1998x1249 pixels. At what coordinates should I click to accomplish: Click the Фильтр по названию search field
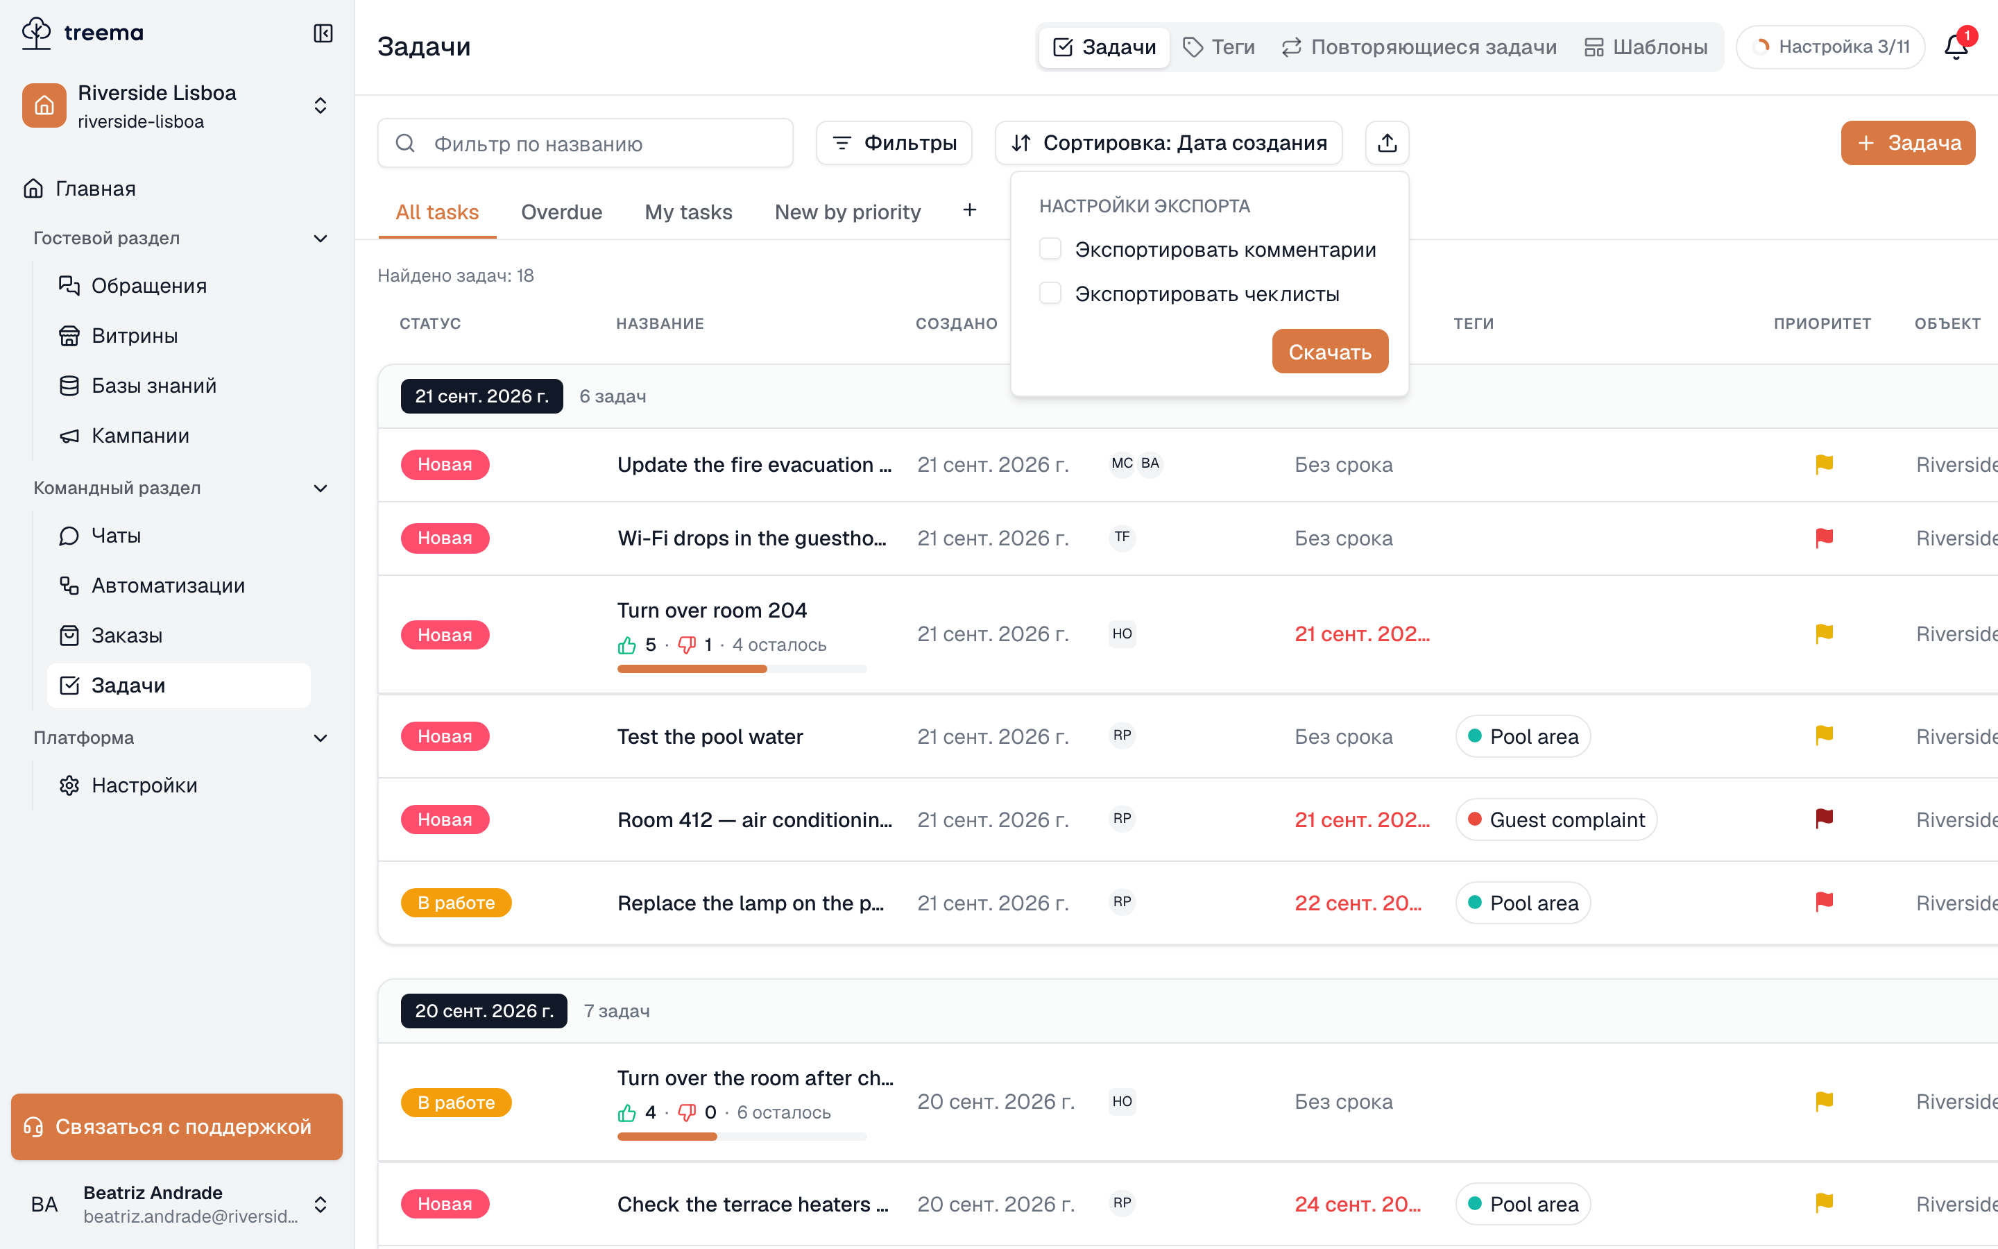(x=586, y=143)
